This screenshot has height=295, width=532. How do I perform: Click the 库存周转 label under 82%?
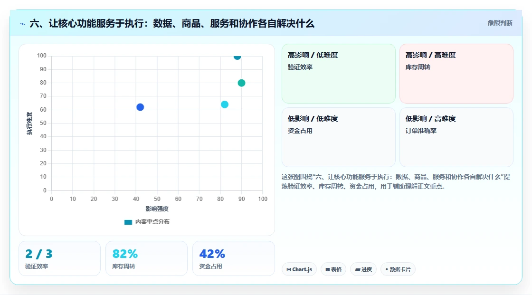[123, 266]
